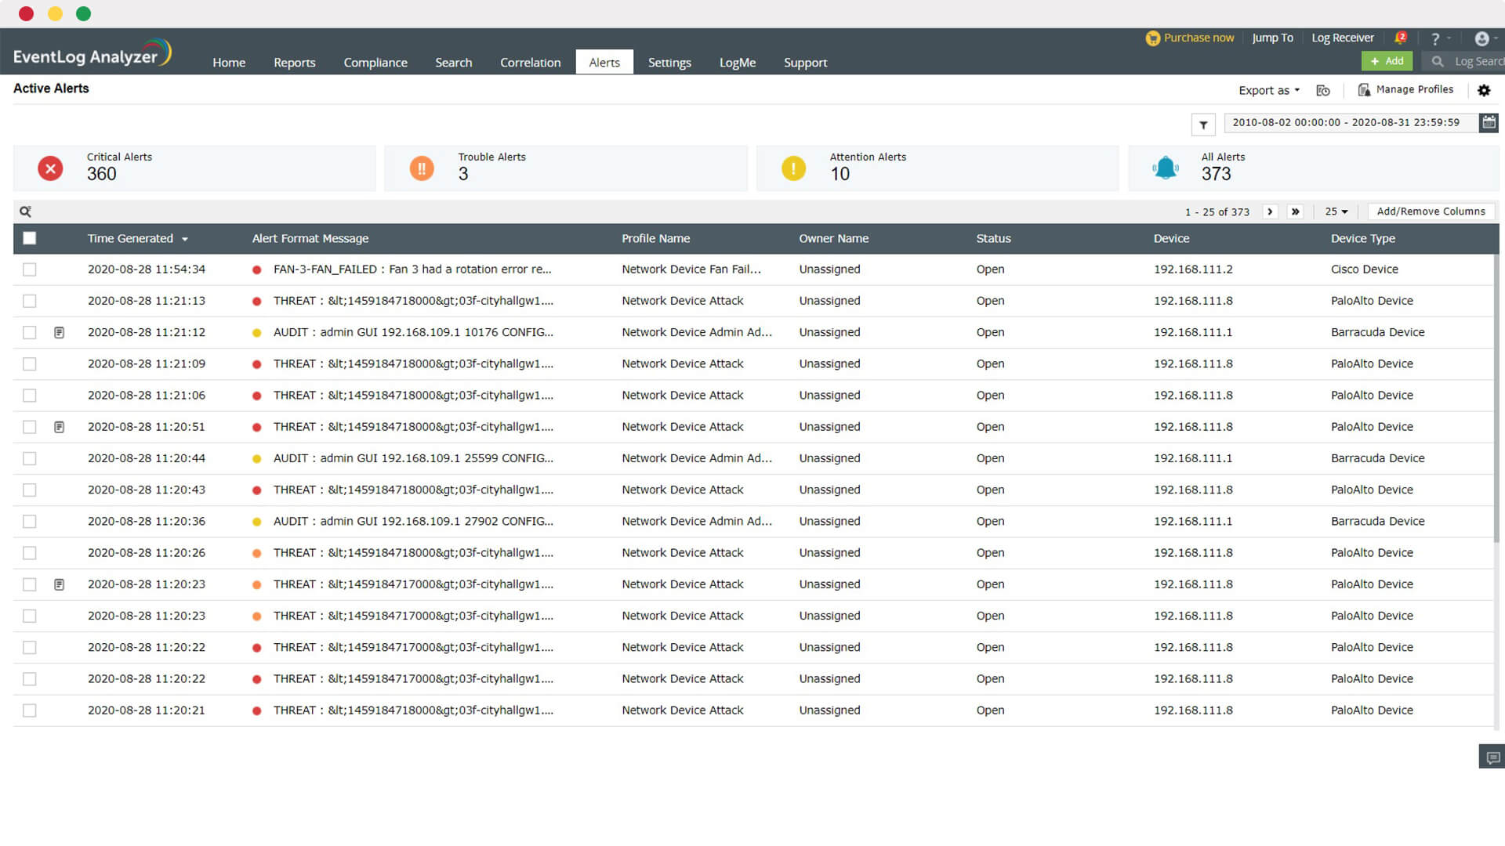This screenshot has width=1505, height=846.
Task: Open the user account dropdown in header
Action: [x=1484, y=38]
